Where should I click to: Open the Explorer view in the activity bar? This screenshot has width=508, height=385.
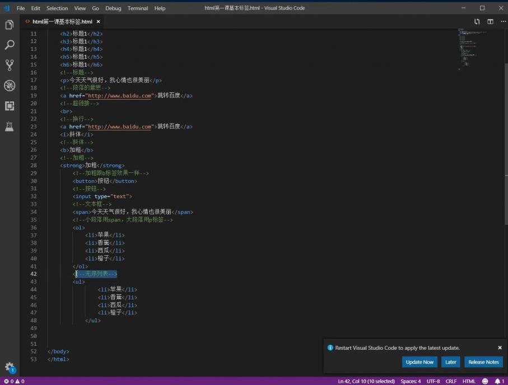tap(10, 25)
